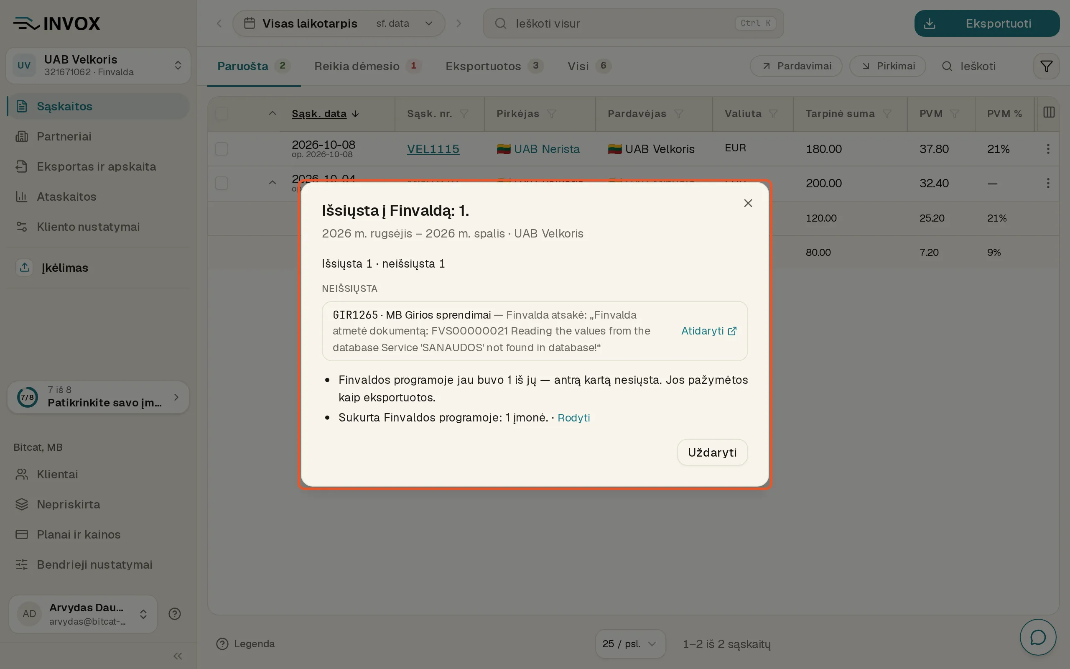This screenshot has width=1070, height=669.
Task: Collapse the sidebar with double chevron
Action: pos(178,656)
